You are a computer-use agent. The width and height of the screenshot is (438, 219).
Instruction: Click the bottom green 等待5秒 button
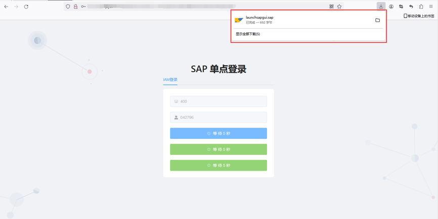pyautogui.click(x=218, y=166)
